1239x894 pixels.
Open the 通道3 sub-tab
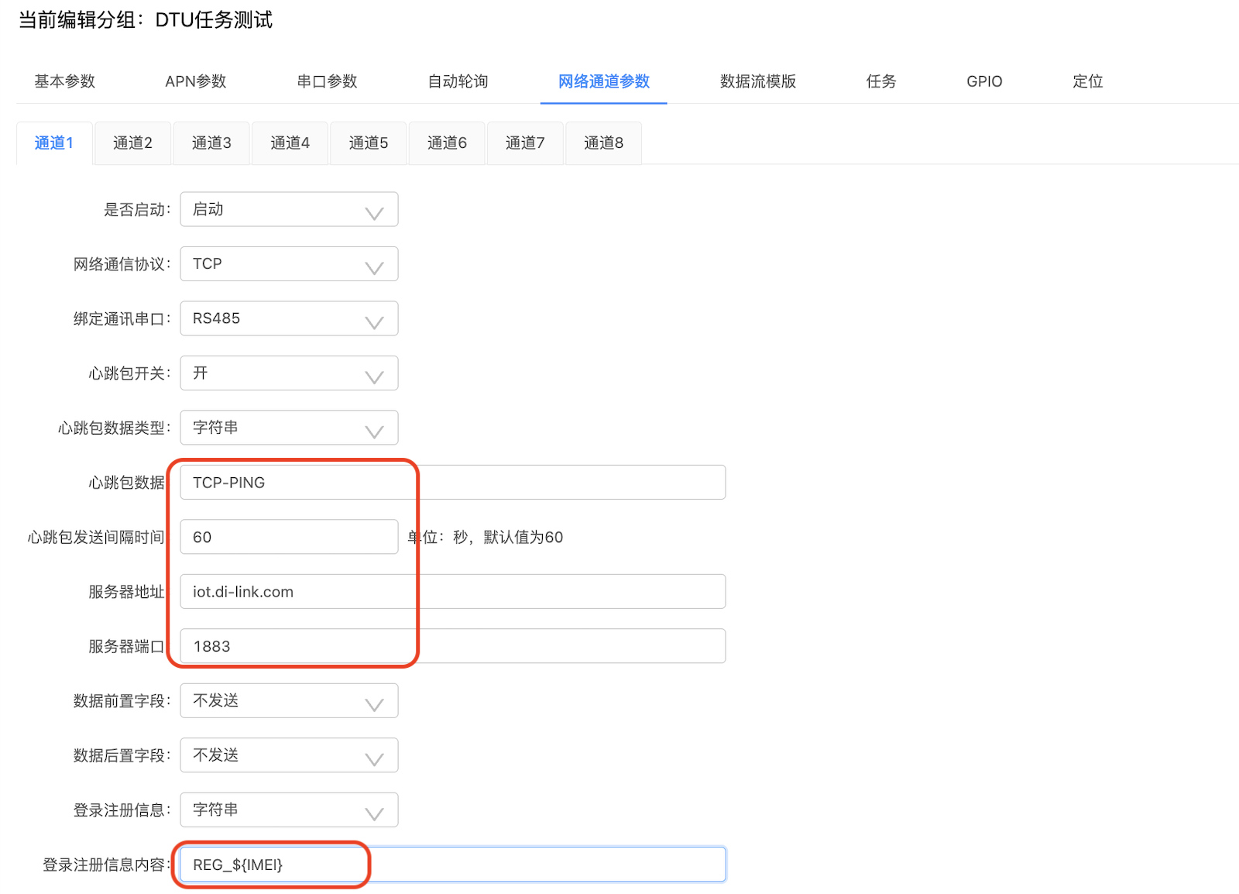click(x=211, y=143)
